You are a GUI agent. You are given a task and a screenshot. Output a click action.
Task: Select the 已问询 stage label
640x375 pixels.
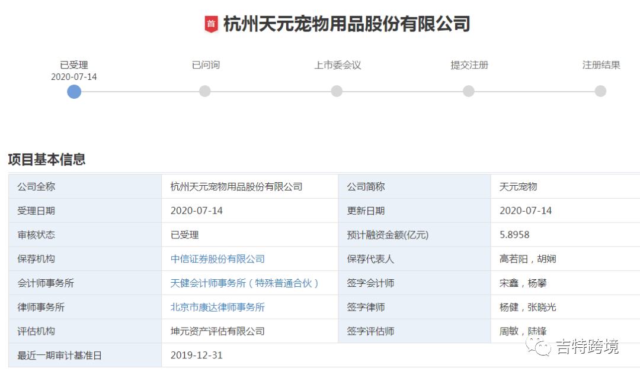[205, 65]
